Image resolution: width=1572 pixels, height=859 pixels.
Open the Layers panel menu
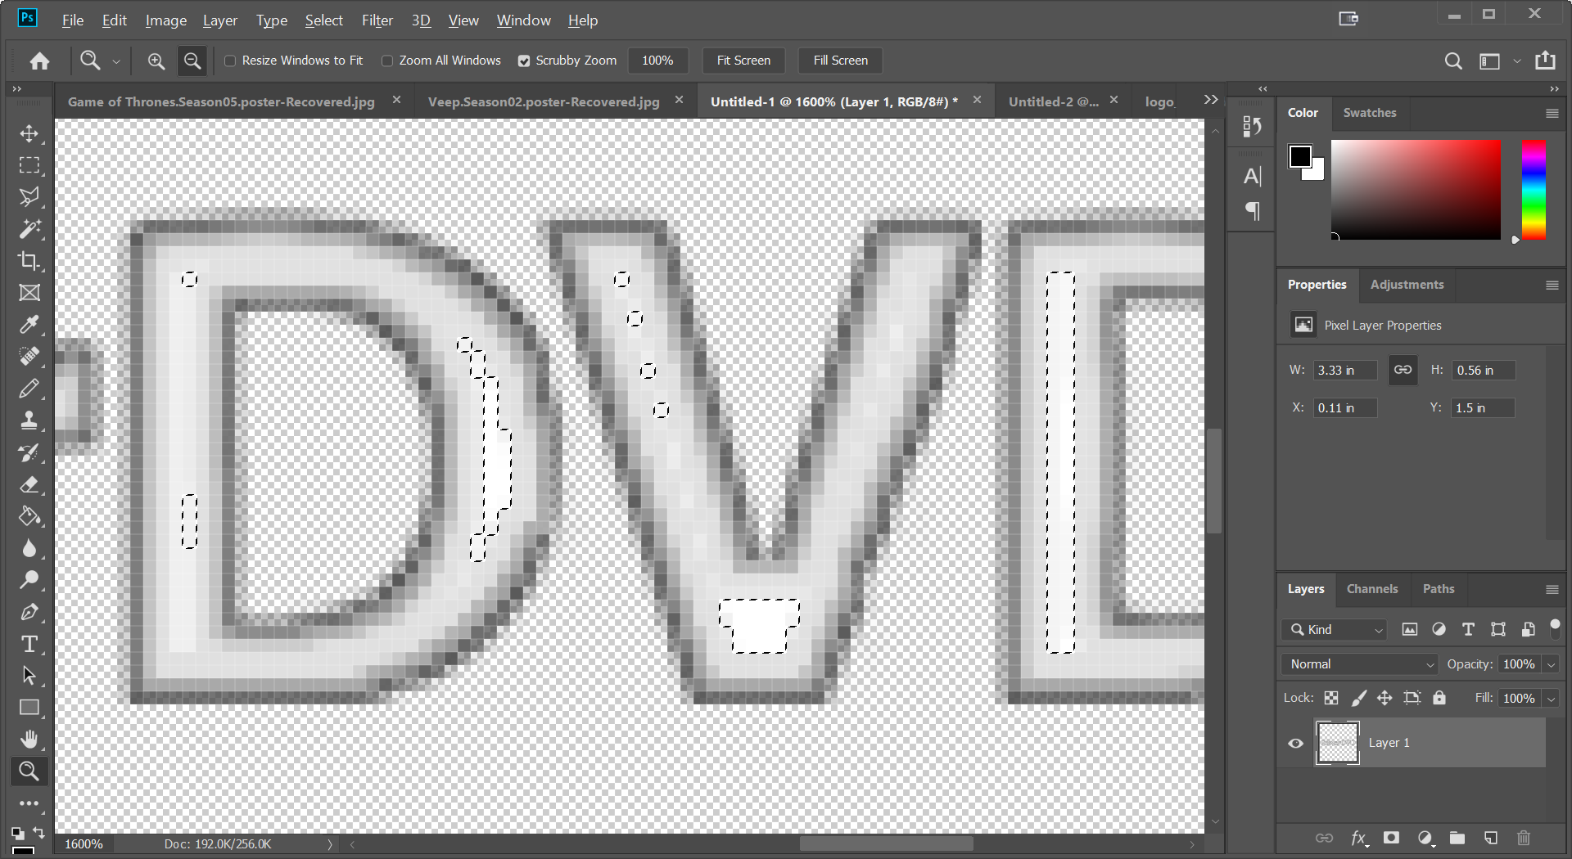click(x=1552, y=589)
